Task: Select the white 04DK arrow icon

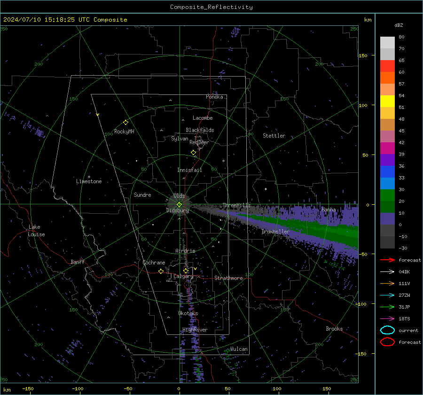Action: point(387,272)
